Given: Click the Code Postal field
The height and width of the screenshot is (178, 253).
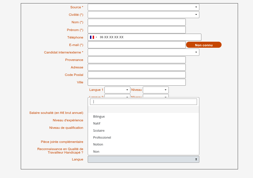Looking at the screenshot, I should click(136, 75).
